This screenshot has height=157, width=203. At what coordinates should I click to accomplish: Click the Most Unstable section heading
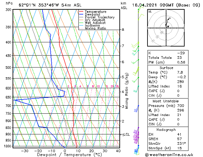tap(166, 101)
